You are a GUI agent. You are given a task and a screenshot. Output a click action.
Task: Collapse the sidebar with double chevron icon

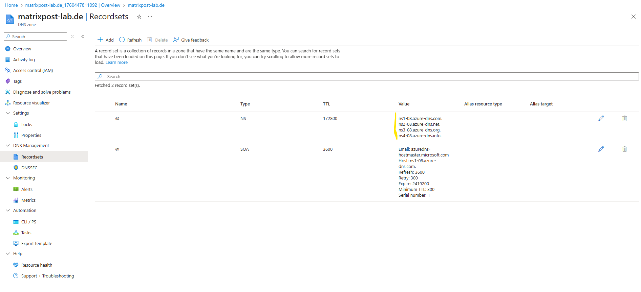pyautogui.click(x=83, y=36)
